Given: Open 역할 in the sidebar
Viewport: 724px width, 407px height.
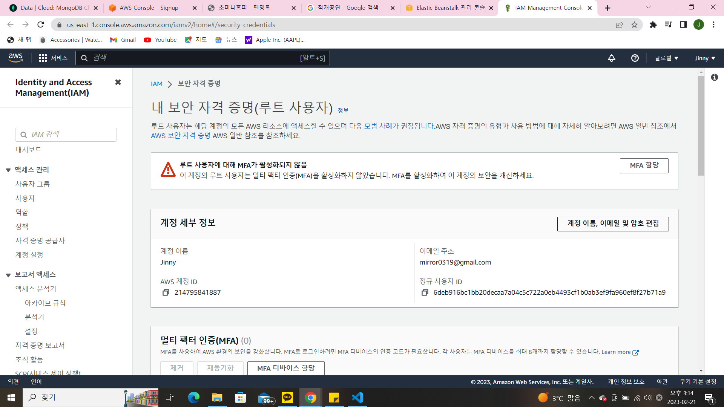Looking at the screenshot, I should click(21, 212).
